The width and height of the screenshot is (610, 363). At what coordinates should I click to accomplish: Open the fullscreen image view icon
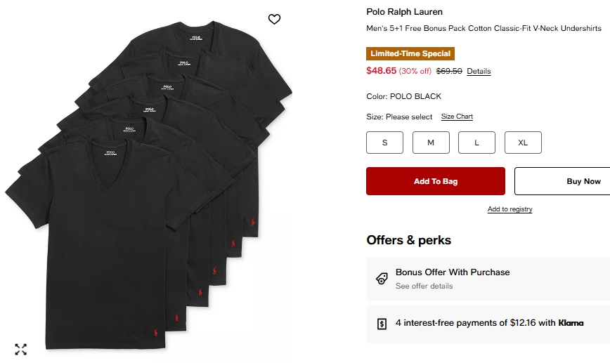(x=21, y=349)
